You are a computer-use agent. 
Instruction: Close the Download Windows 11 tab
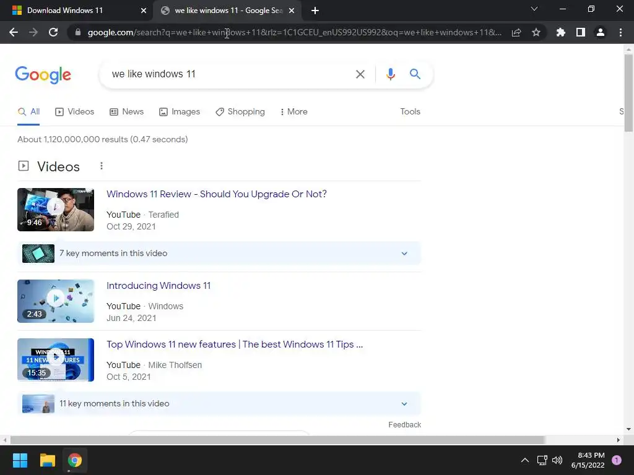click(144, 11)
